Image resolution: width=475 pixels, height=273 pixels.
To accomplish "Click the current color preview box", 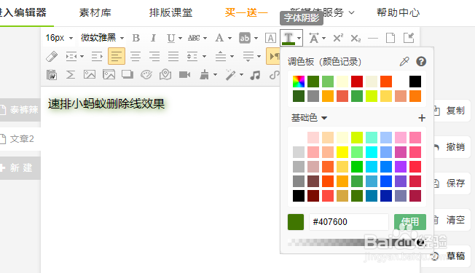I will 296,222.
